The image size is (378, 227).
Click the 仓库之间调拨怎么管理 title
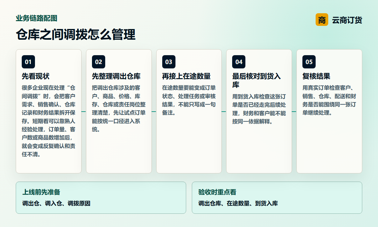(76, 35)
